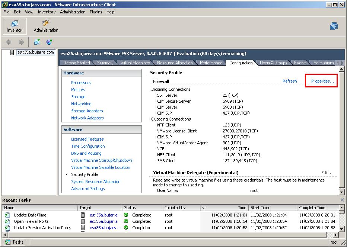Switch to the Events tab

click(300, 63)
